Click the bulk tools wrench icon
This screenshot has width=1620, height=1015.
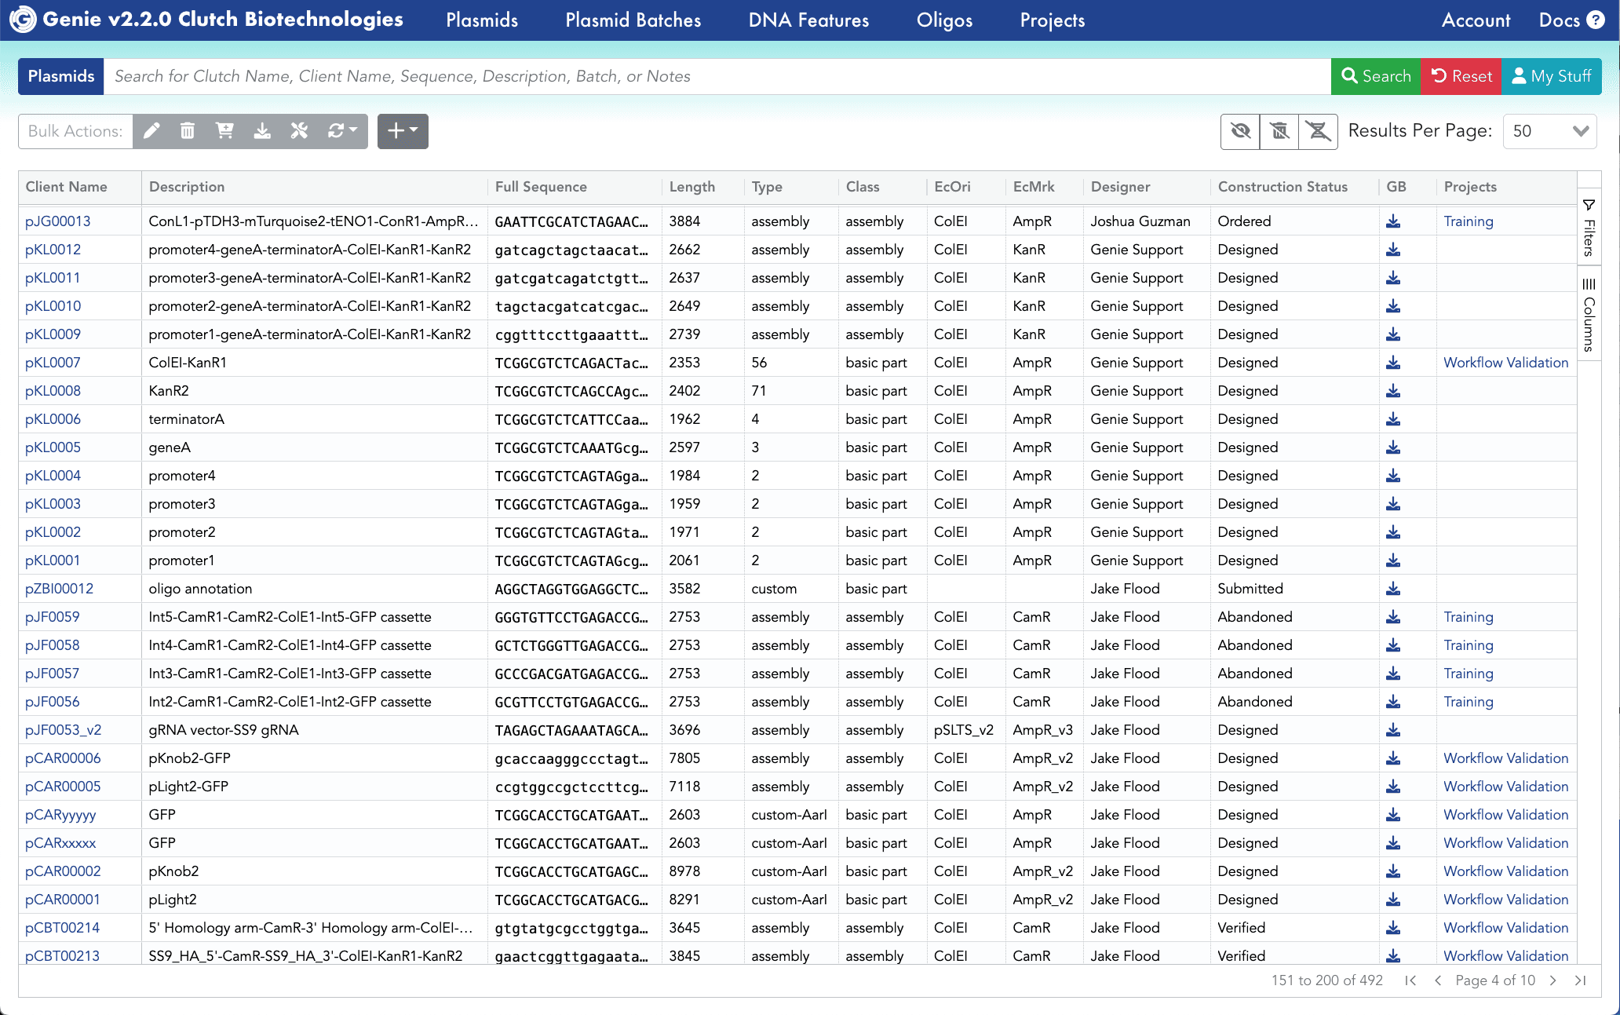(x=299, y=131)
